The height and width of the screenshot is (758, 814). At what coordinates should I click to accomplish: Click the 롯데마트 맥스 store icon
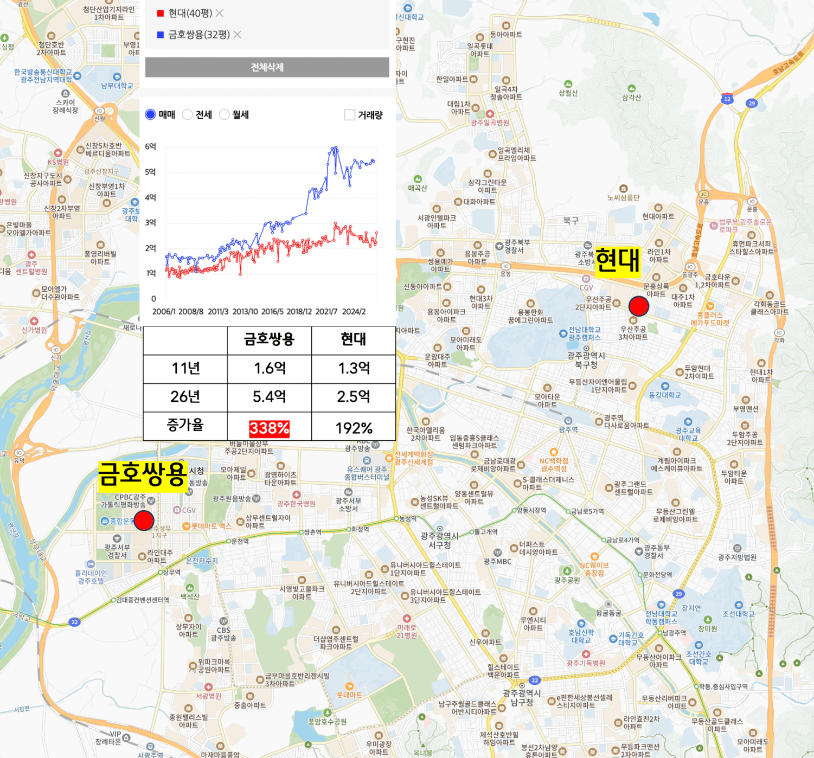click(x=186, y=526)
